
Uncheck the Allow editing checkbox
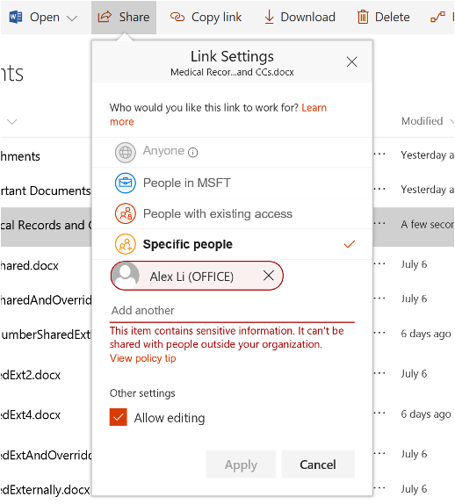coord(118,417)
